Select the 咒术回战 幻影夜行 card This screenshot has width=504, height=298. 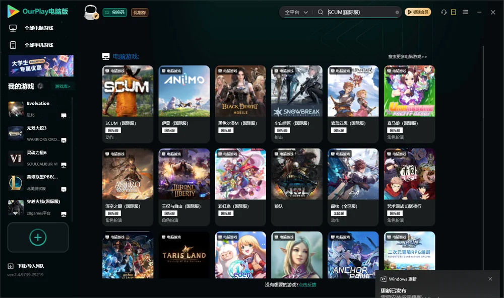coord(409,187)
